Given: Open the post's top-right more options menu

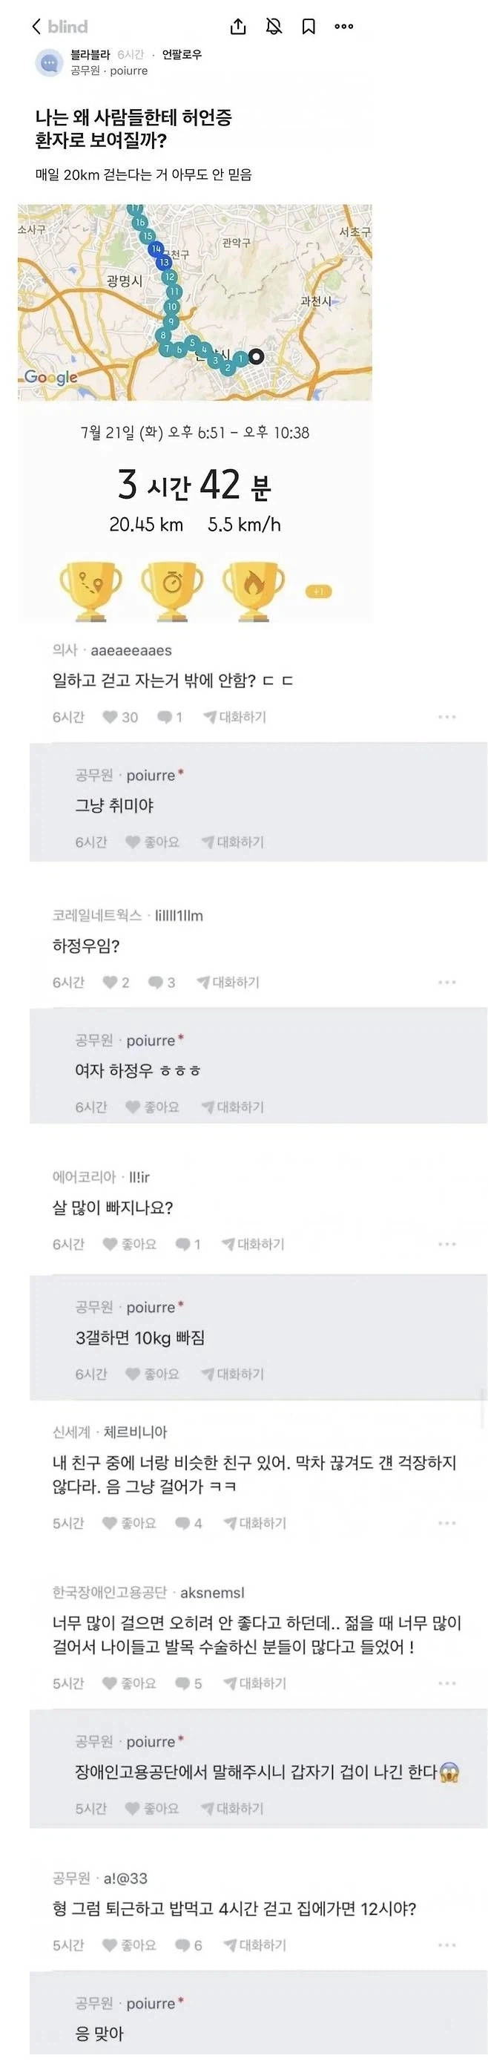Looking at the screenshot, I should (x=343, y=27).
